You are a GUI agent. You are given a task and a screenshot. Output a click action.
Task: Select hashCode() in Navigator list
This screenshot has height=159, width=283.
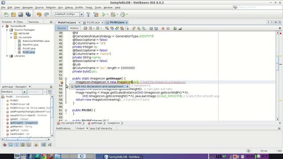point(19,134)
